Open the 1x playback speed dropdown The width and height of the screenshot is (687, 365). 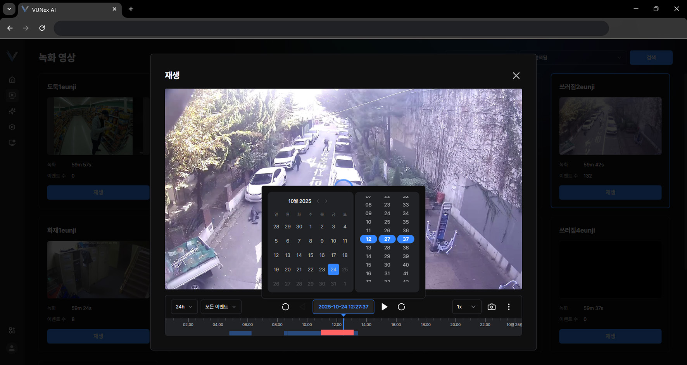click(x=466, y=307)
